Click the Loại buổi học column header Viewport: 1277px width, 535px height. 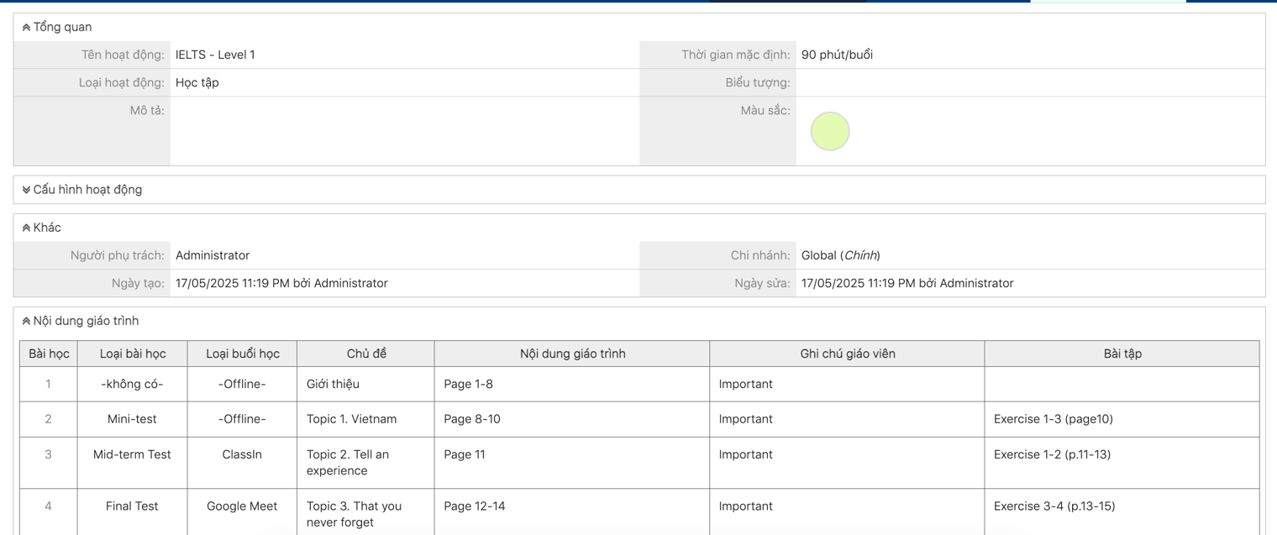pos(242,354)
